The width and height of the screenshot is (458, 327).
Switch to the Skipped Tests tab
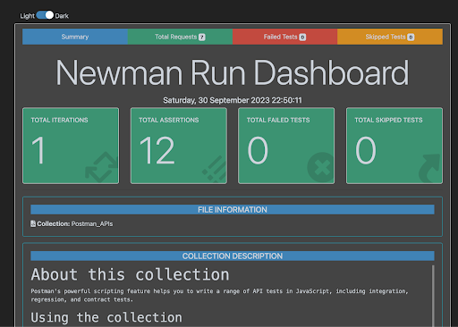coord(390,37)
